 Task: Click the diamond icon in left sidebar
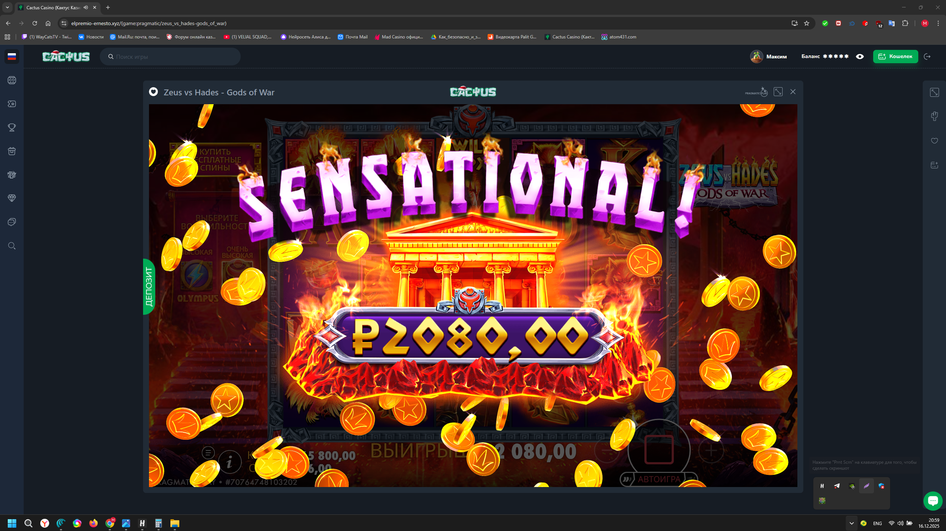click(12, 198)
